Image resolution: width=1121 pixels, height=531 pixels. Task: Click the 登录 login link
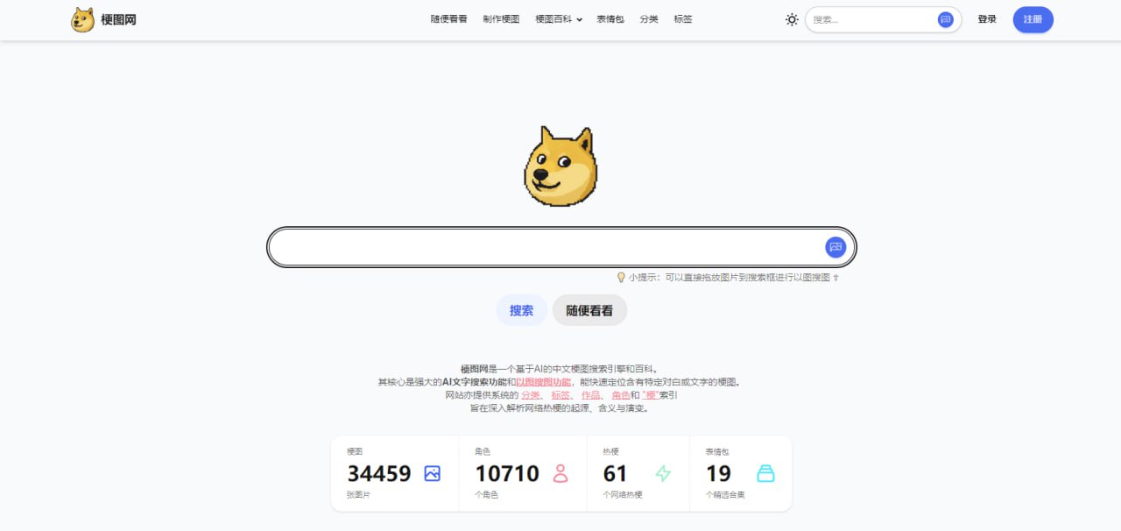coord(987,19)
